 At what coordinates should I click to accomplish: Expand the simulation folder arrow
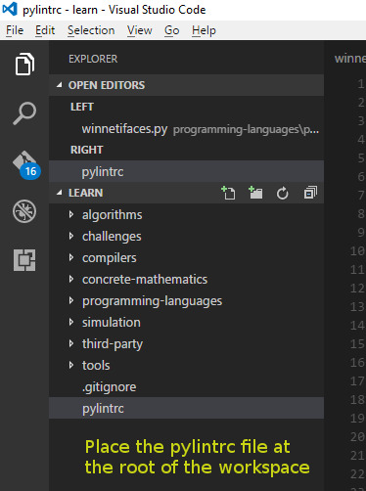click(71, 322)
